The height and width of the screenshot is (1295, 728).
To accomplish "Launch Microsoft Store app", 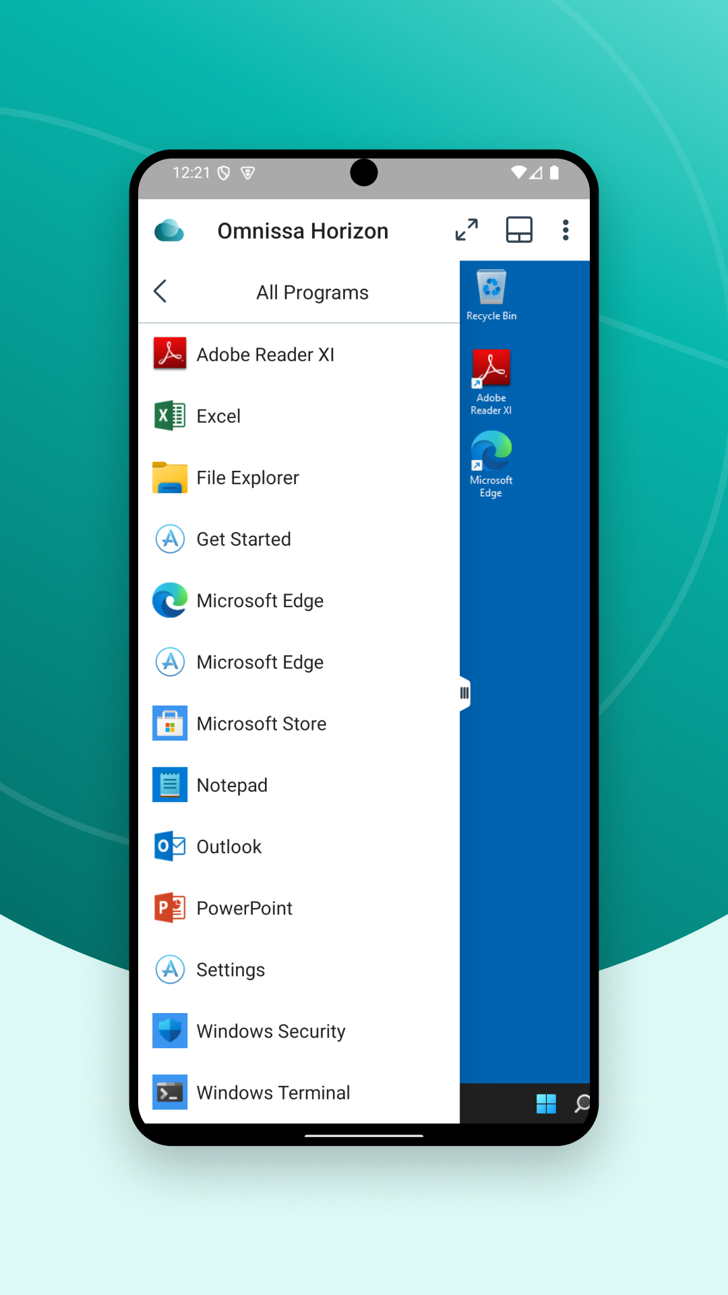I will (x=261, y=724).
